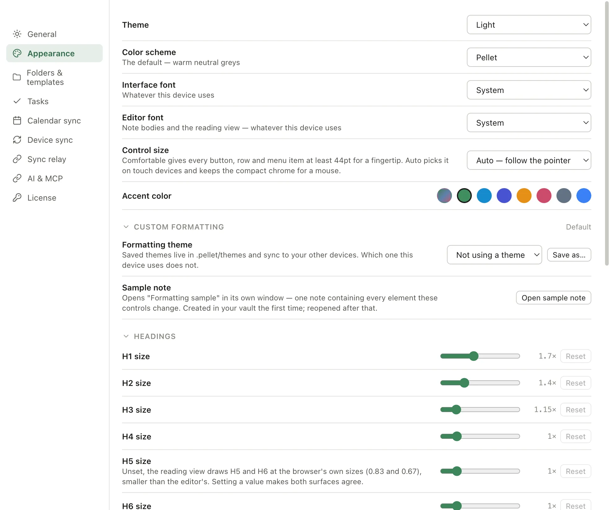Viewport: 610px width, 510px height.
Task: Open the General settings section
Action: click(54, 34)
